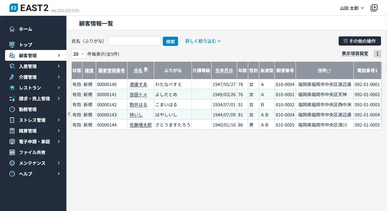Open customer 佐藤増太郎's record link
The width and height of the screenshot is (387, 211).
click(140, 125)
